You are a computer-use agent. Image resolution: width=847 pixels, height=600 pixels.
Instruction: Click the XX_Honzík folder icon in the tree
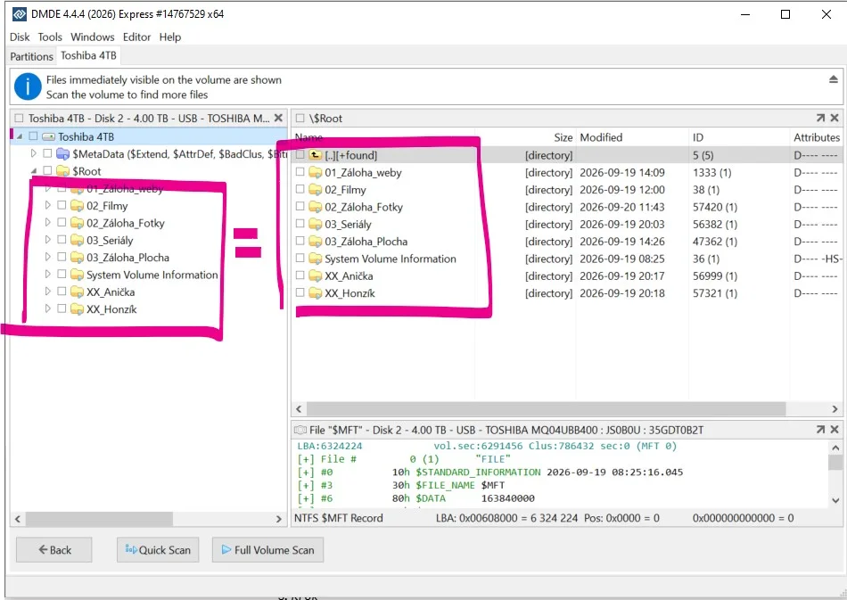[x=77, y=309]
